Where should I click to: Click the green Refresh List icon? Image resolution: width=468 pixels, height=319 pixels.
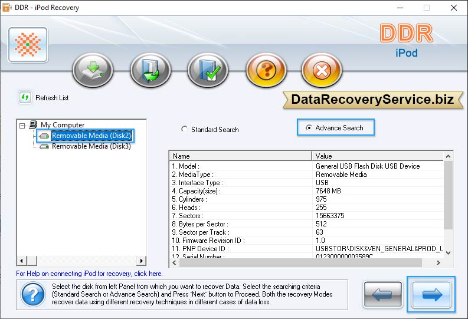pyautogui.click(x=25, y=97)
